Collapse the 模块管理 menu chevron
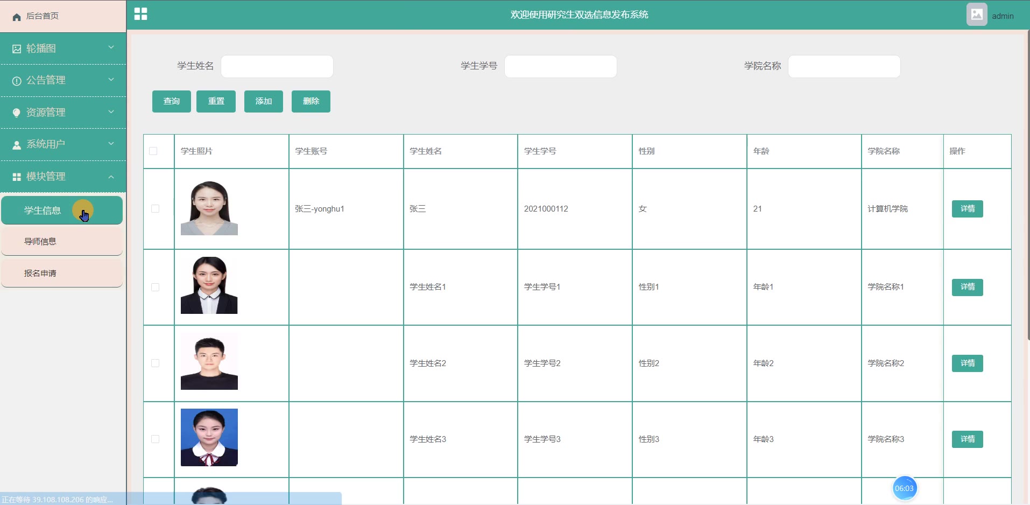 point(111,177)
